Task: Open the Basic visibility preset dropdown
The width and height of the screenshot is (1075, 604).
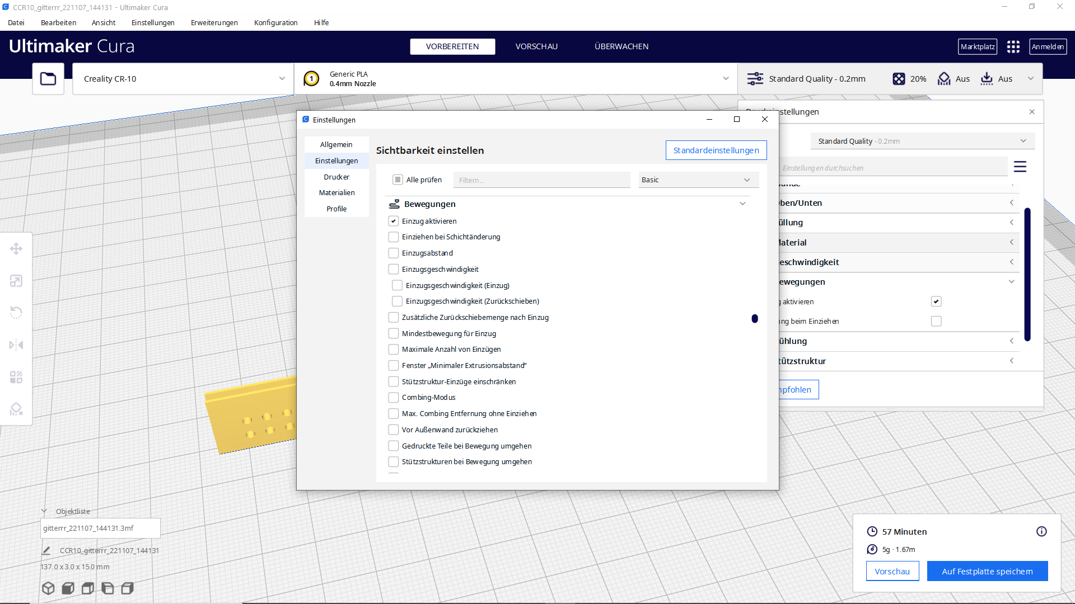Action: 699,180
